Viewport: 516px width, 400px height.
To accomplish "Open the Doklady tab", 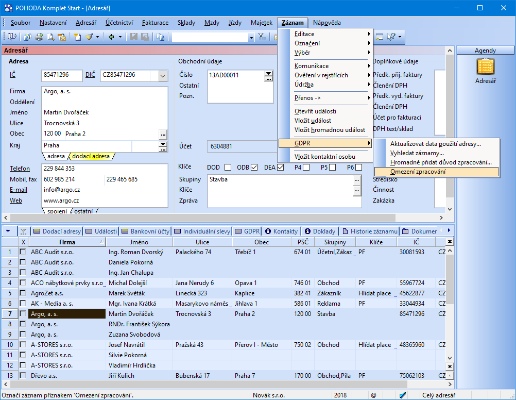I will pyautogui.click(x=320, y=231).
